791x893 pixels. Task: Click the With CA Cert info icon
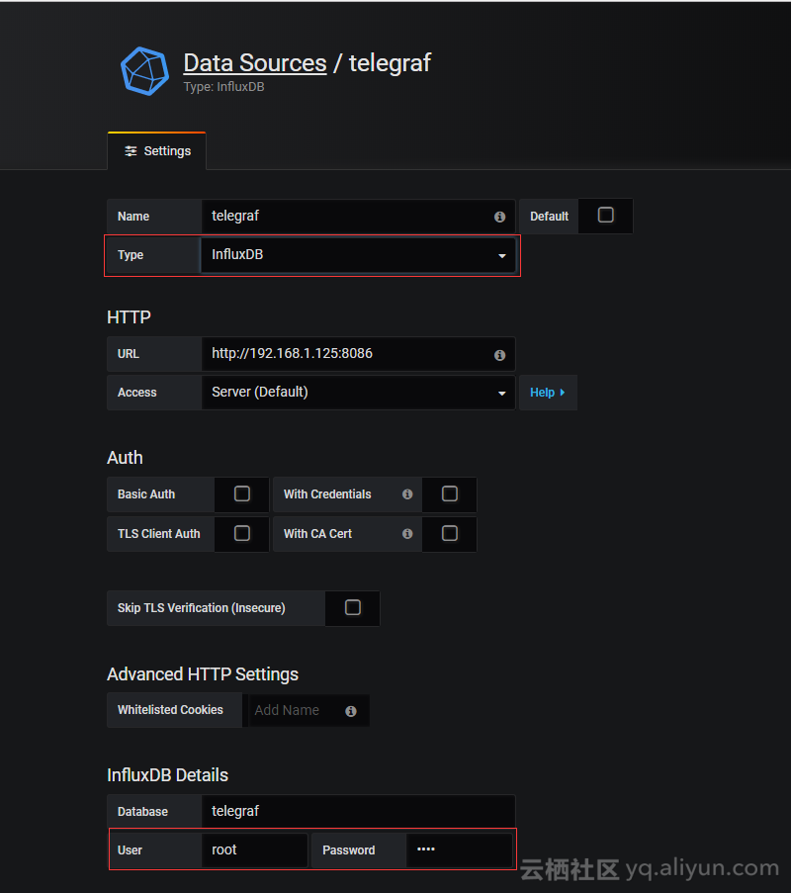coord(407,534)
